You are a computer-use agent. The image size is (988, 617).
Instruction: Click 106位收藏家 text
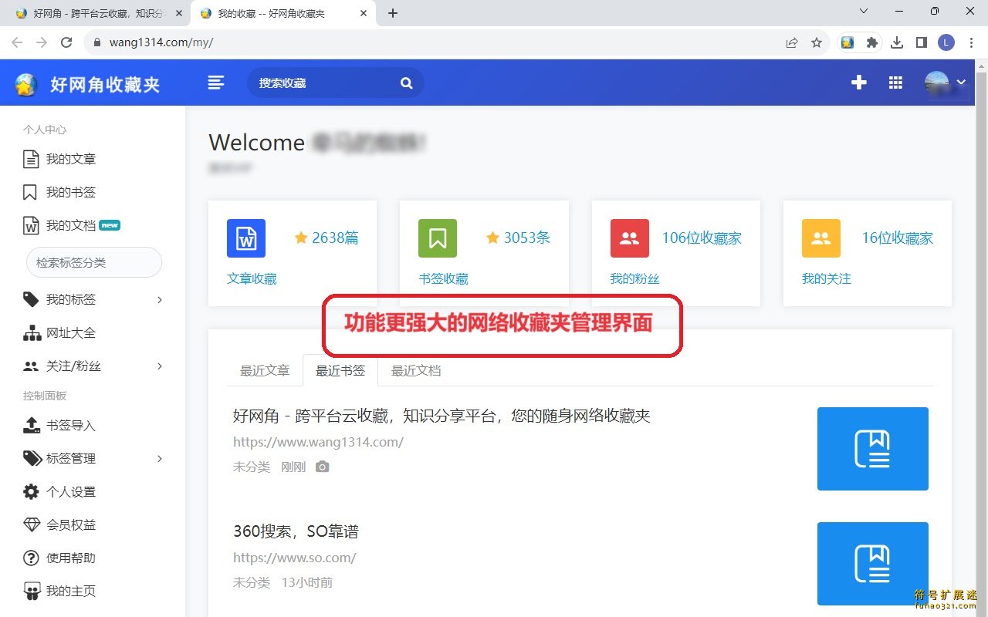point(702,238)
